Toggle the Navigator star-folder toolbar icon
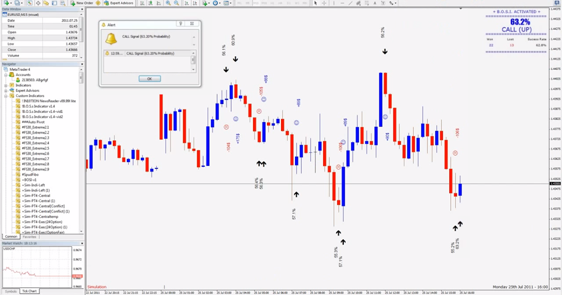562x295 pixels. tap(46, 3)
